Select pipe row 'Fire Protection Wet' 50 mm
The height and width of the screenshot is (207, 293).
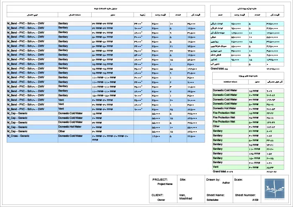coord(248,122)
